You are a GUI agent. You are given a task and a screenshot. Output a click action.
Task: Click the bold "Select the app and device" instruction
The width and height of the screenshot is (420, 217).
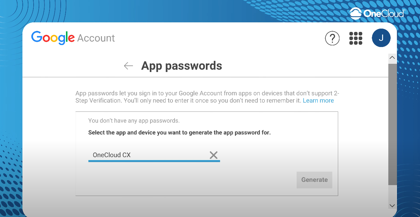179,133
